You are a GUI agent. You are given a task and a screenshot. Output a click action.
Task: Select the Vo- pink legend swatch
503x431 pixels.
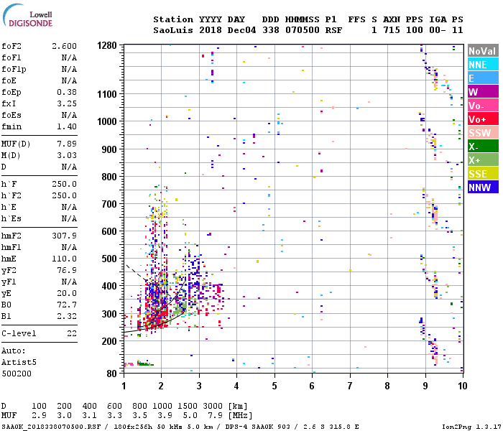point(483,106)
